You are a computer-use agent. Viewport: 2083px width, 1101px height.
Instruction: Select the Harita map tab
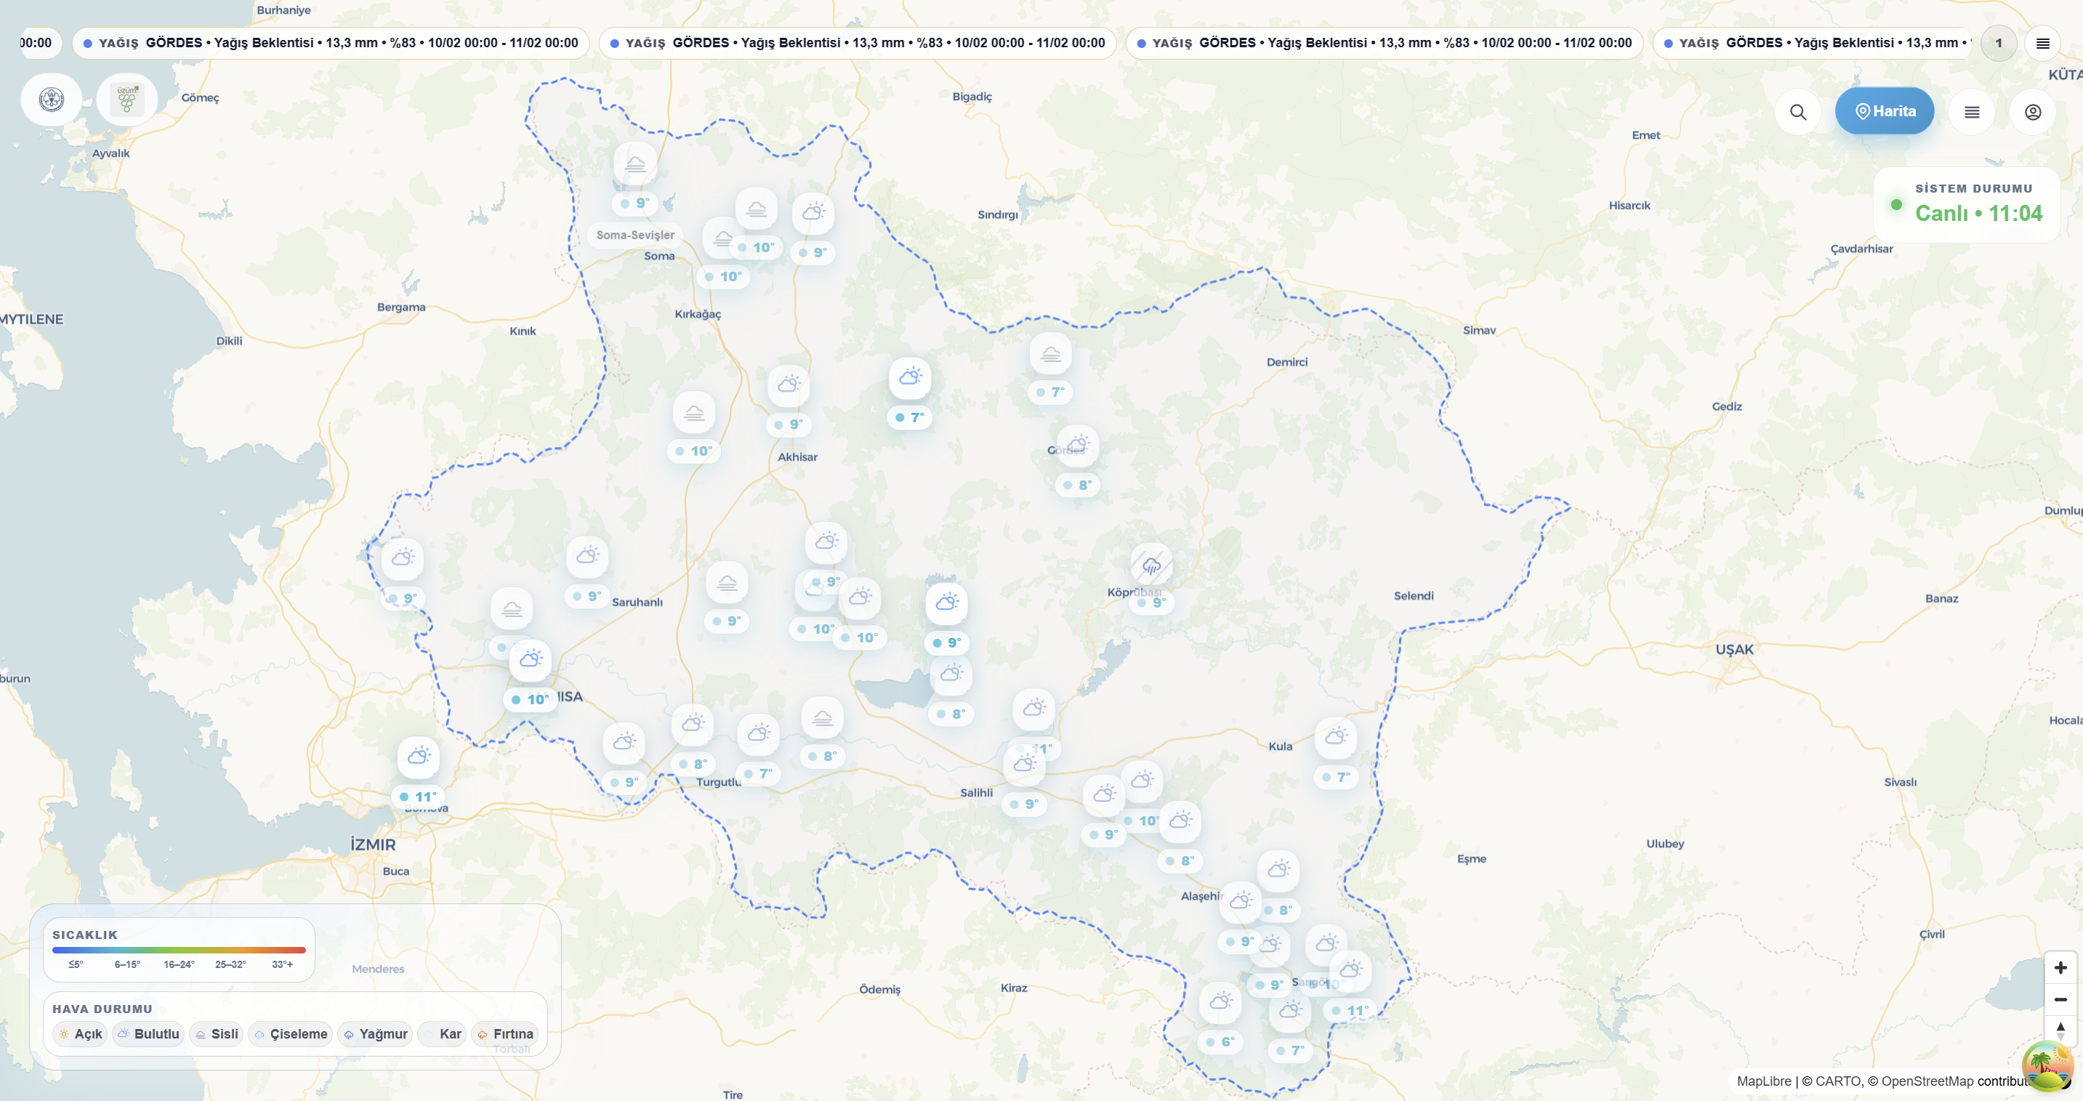1884,112
